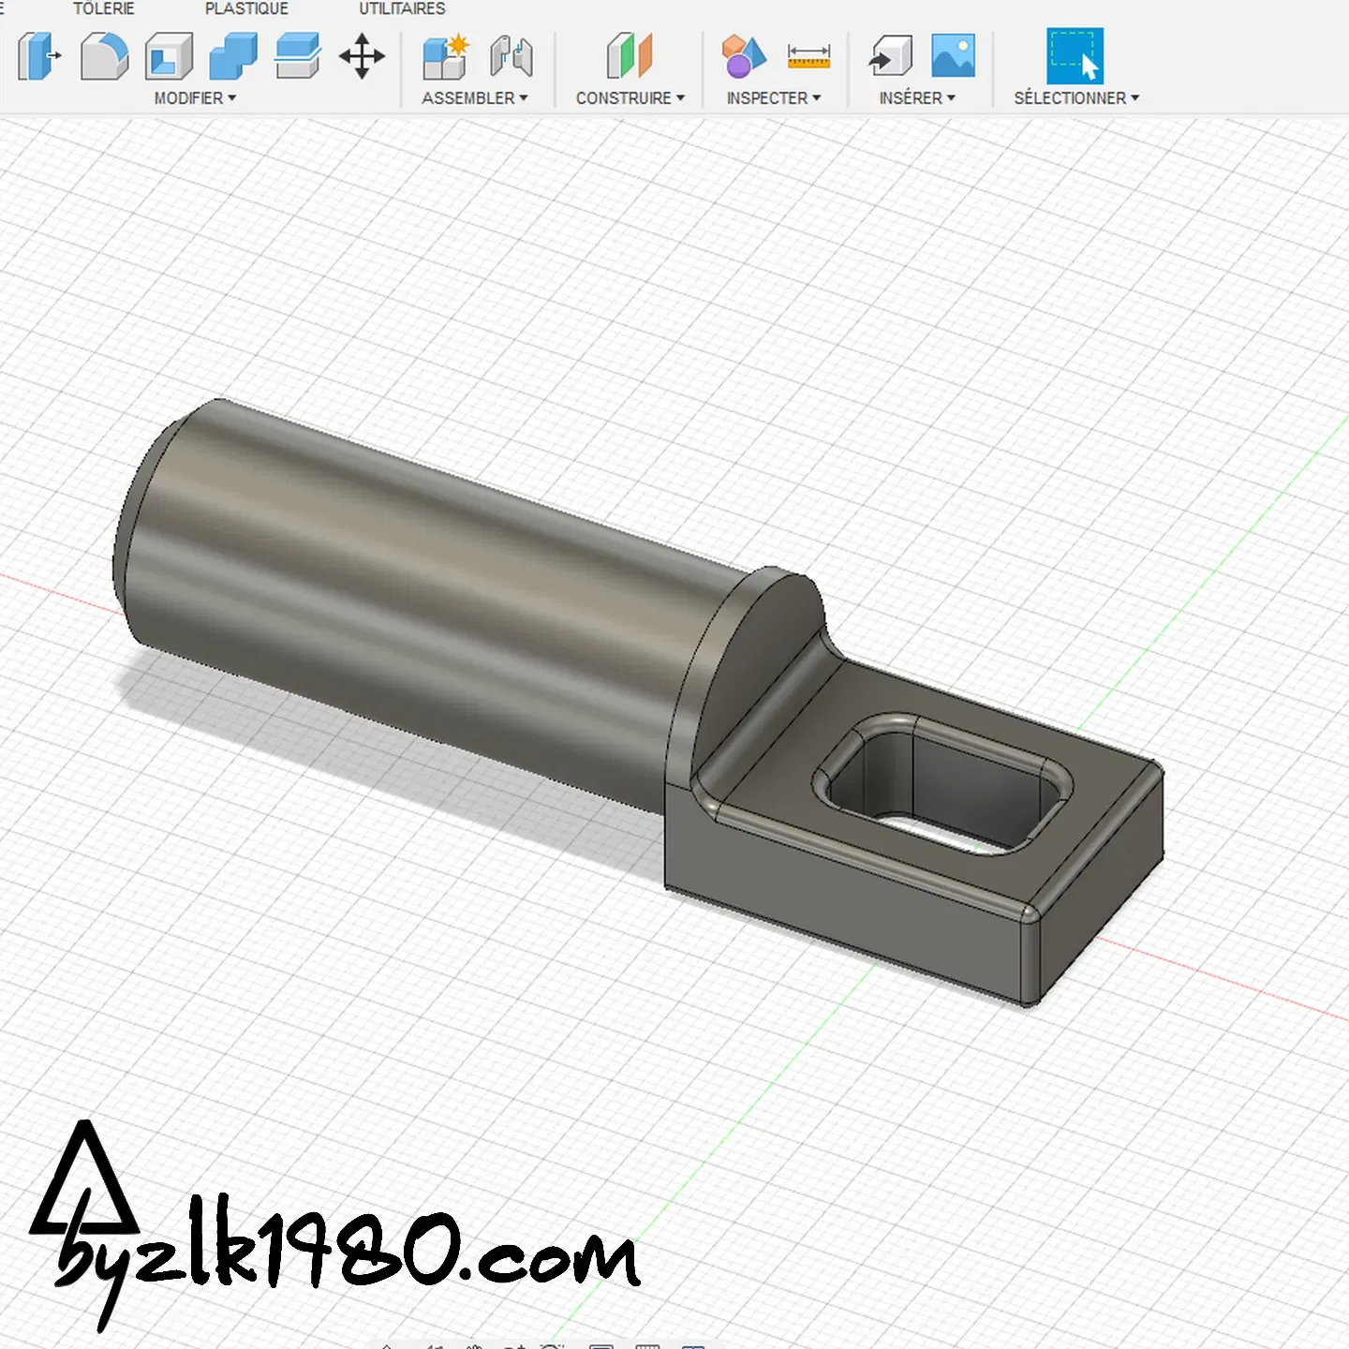Screen dimensions: 1349x1349
Task: Expand the MODIFIER dropdown menu
Action: [x=195, y=98]
